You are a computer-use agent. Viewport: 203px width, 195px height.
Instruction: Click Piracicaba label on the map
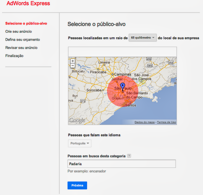tap(98, 72)
